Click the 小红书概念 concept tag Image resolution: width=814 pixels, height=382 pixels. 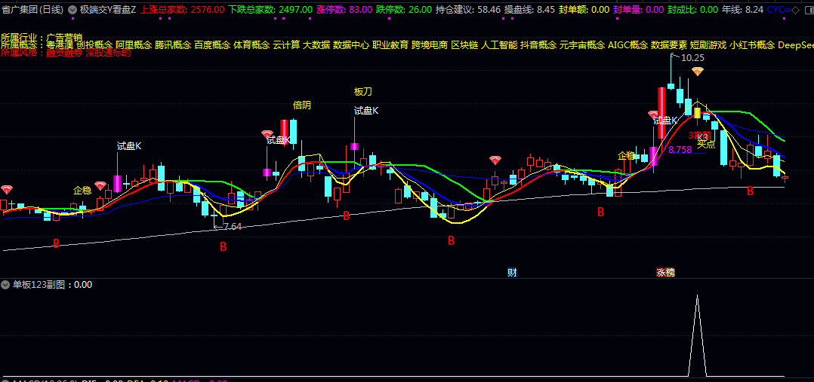point(752,45)
